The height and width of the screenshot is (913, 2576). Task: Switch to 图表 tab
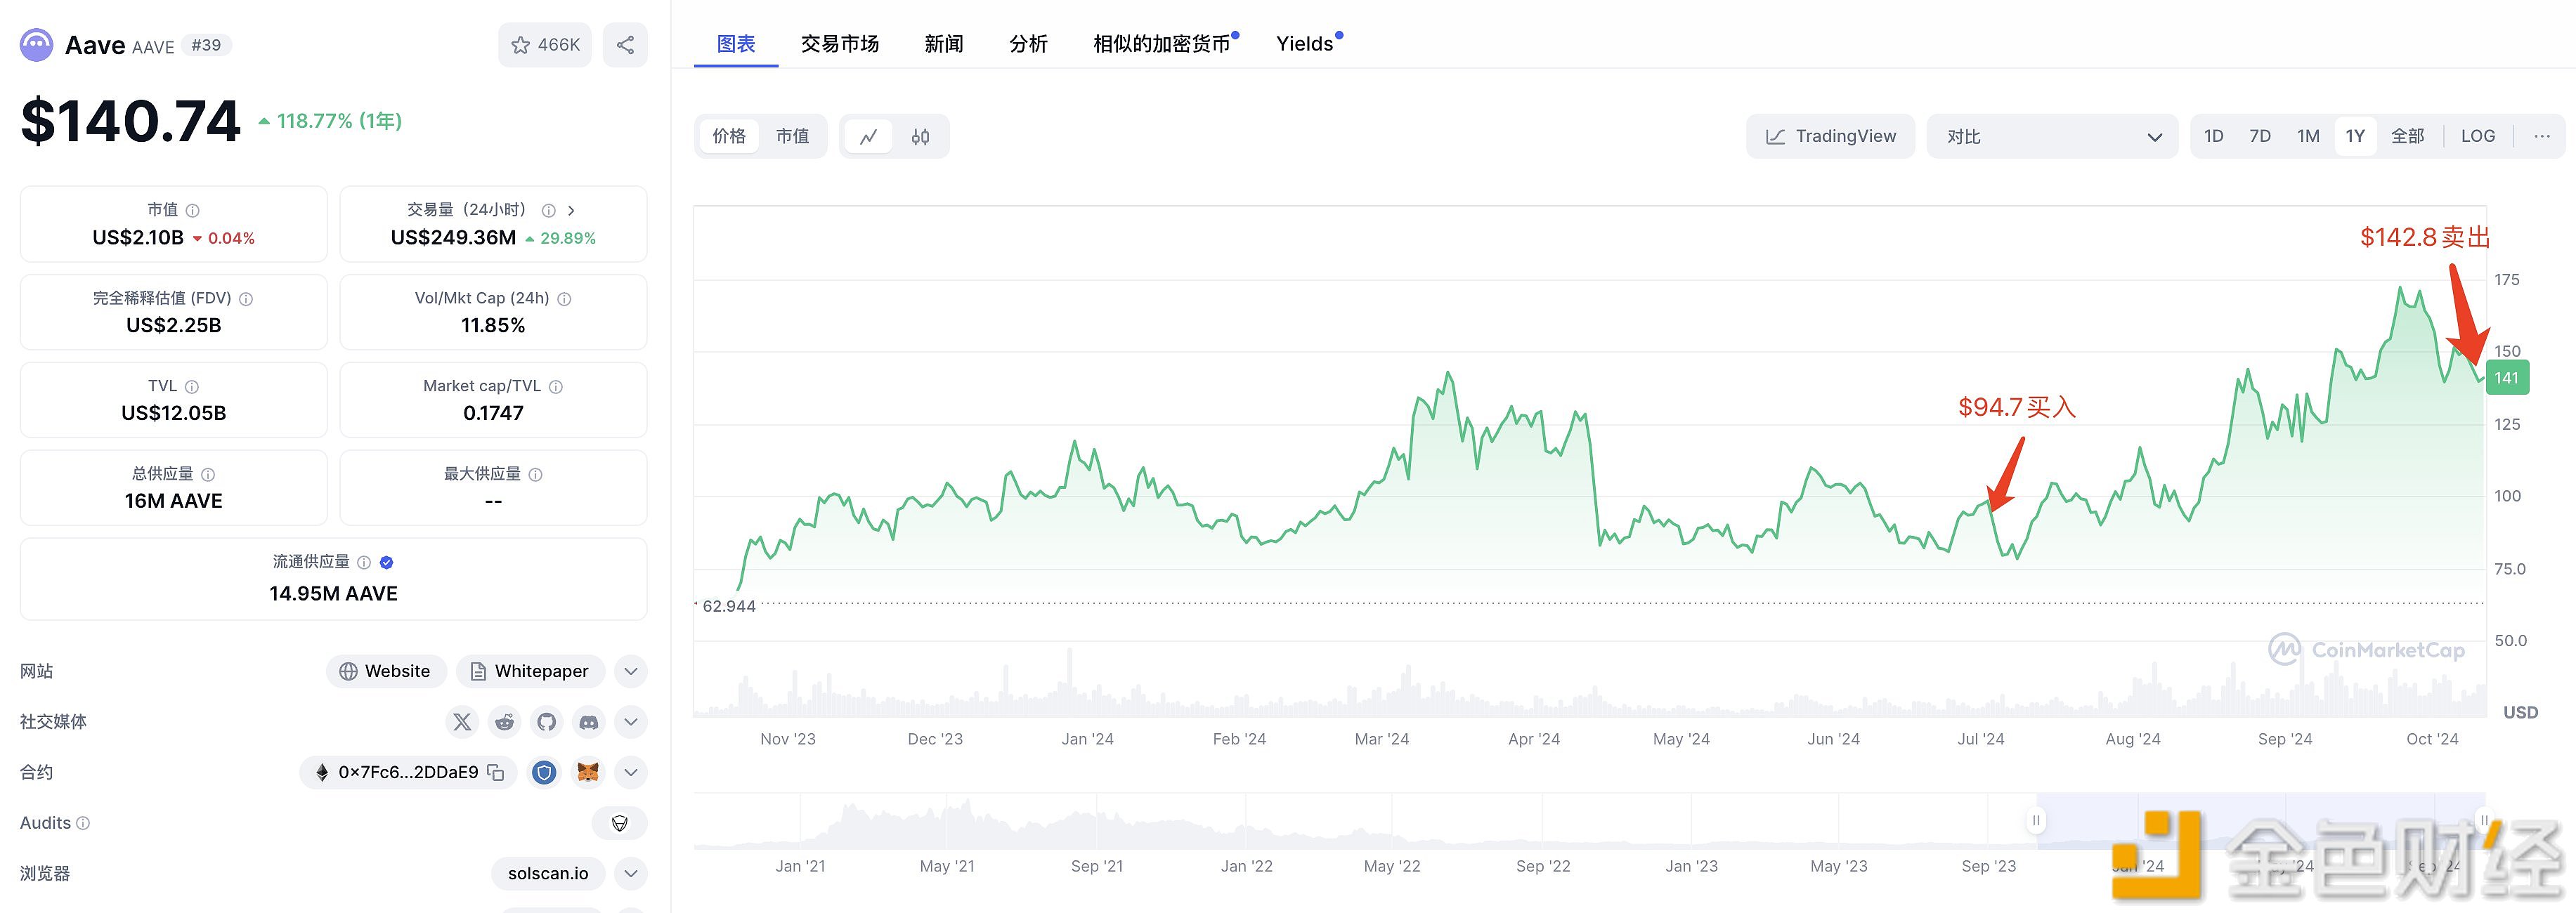click(x=736, y=44)
